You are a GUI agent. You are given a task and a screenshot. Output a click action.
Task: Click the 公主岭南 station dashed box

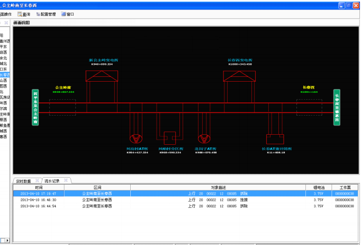pyautogui.click(x=62, y=107)
